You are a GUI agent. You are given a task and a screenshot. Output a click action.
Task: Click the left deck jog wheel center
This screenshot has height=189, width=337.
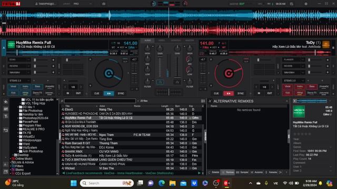[x=109, y=73]
